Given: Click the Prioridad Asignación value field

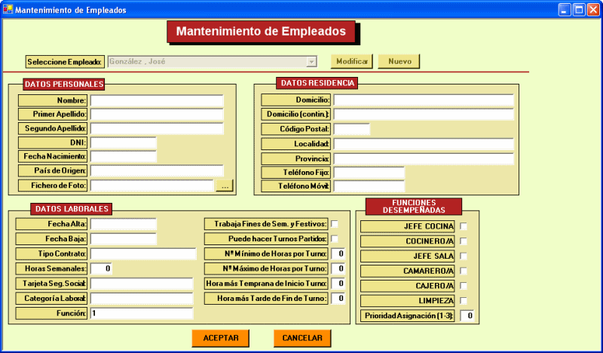Looking at the screenshot, I should 467,316.
